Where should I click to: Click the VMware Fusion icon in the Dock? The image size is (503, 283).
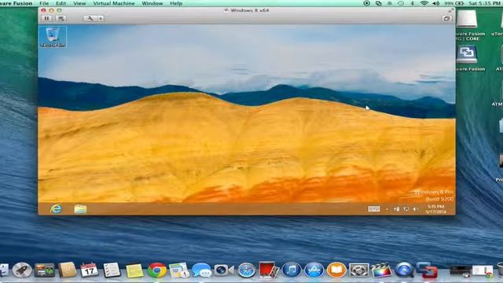[427, 270]
